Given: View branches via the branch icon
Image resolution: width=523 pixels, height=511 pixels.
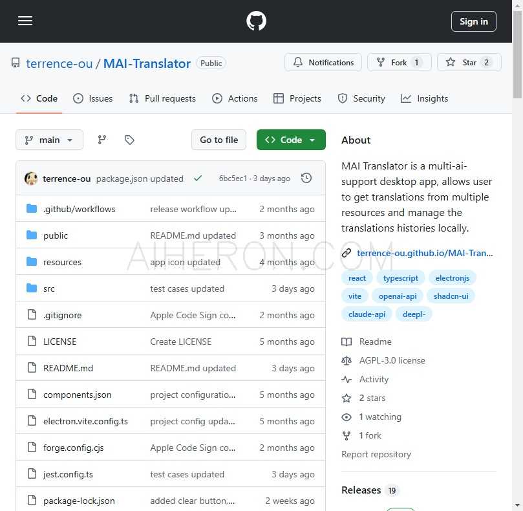Looking at the screenshot, I should pyautogui.click(x=102, y=140).
